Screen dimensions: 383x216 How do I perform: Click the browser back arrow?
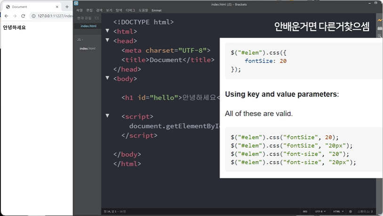pyautogui.click(x=6, y=16)
